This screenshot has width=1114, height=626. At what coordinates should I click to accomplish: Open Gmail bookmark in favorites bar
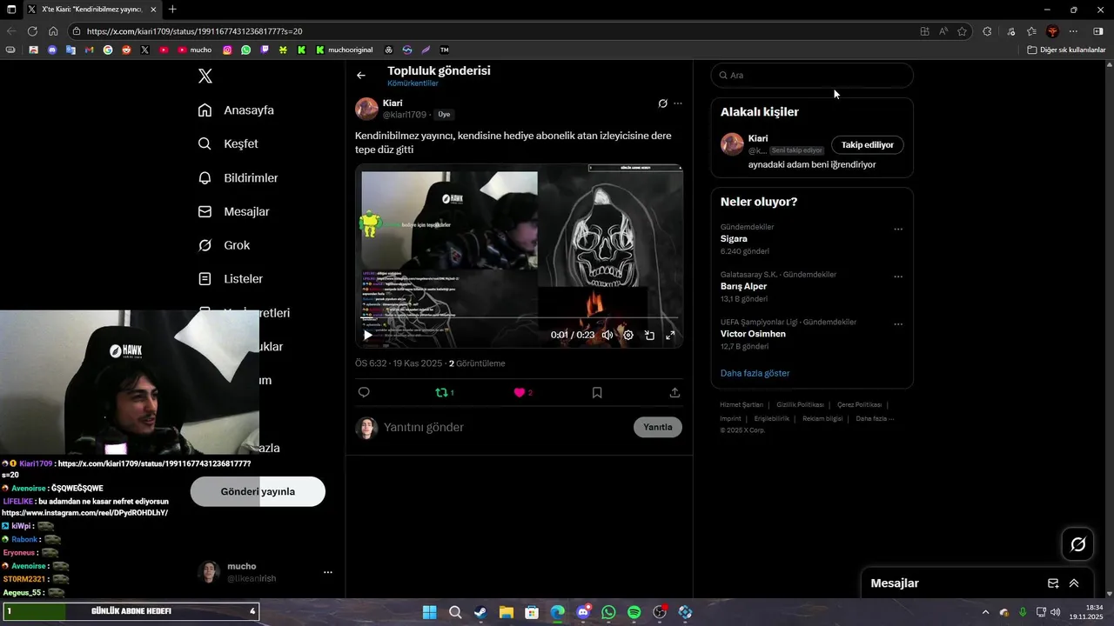tap(89, 50)
